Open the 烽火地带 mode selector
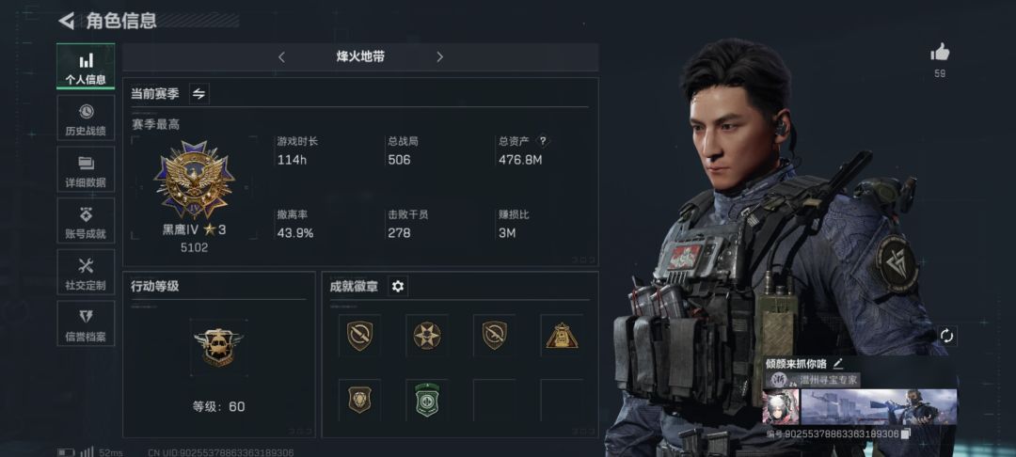This screenshot has height=457, width=1016. pyautogui.click(x=360, y=57)
